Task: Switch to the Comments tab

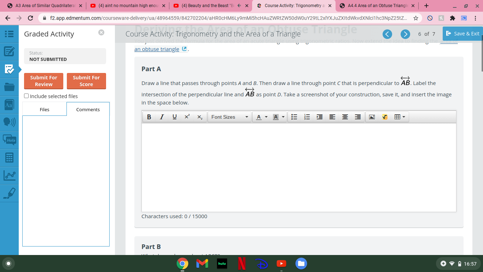Action: click(88, 109)
